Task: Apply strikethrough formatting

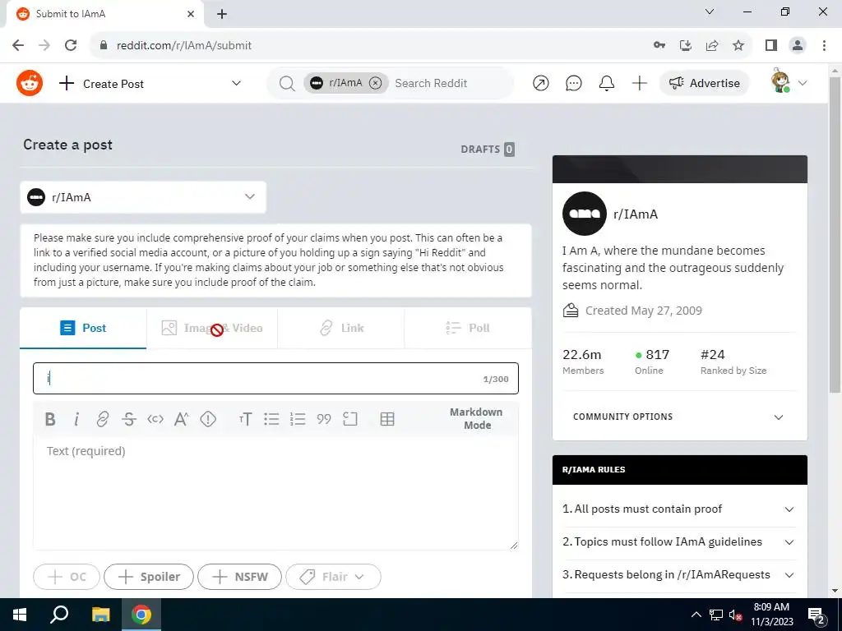Action: click(129, 419)
